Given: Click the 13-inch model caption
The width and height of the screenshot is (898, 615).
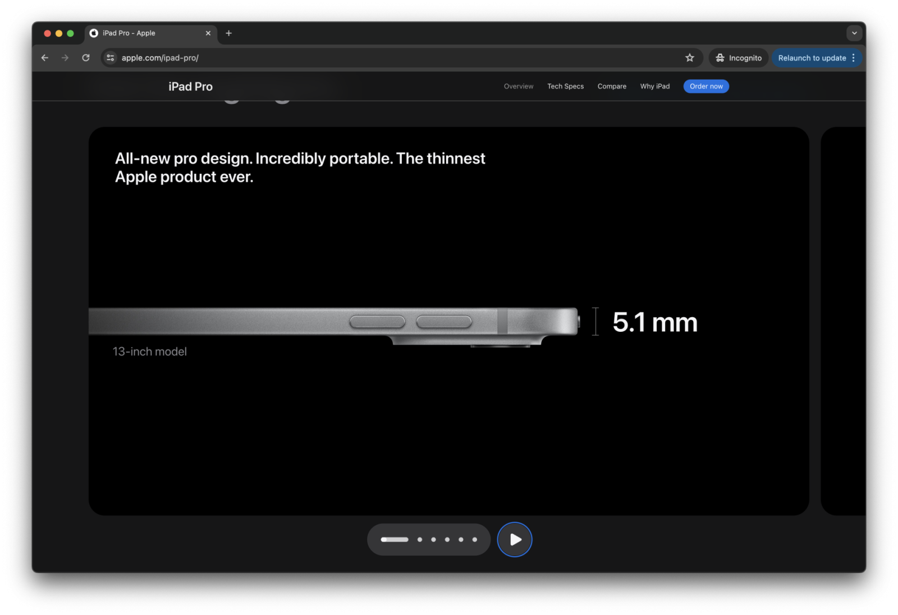Looking at the screenshot, I should [150, 352].
